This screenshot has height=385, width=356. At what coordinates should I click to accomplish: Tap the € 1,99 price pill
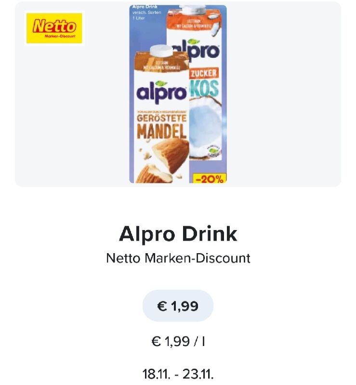point(178,306)
